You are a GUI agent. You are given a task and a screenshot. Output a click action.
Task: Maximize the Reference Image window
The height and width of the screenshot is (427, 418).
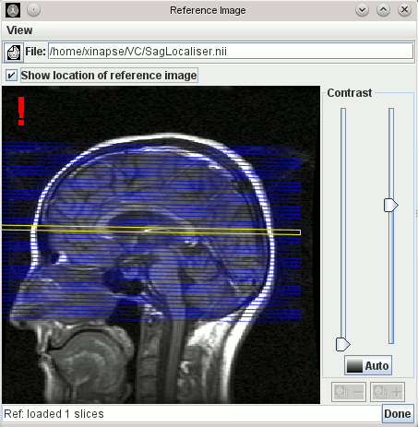click(x=383, y=10)
